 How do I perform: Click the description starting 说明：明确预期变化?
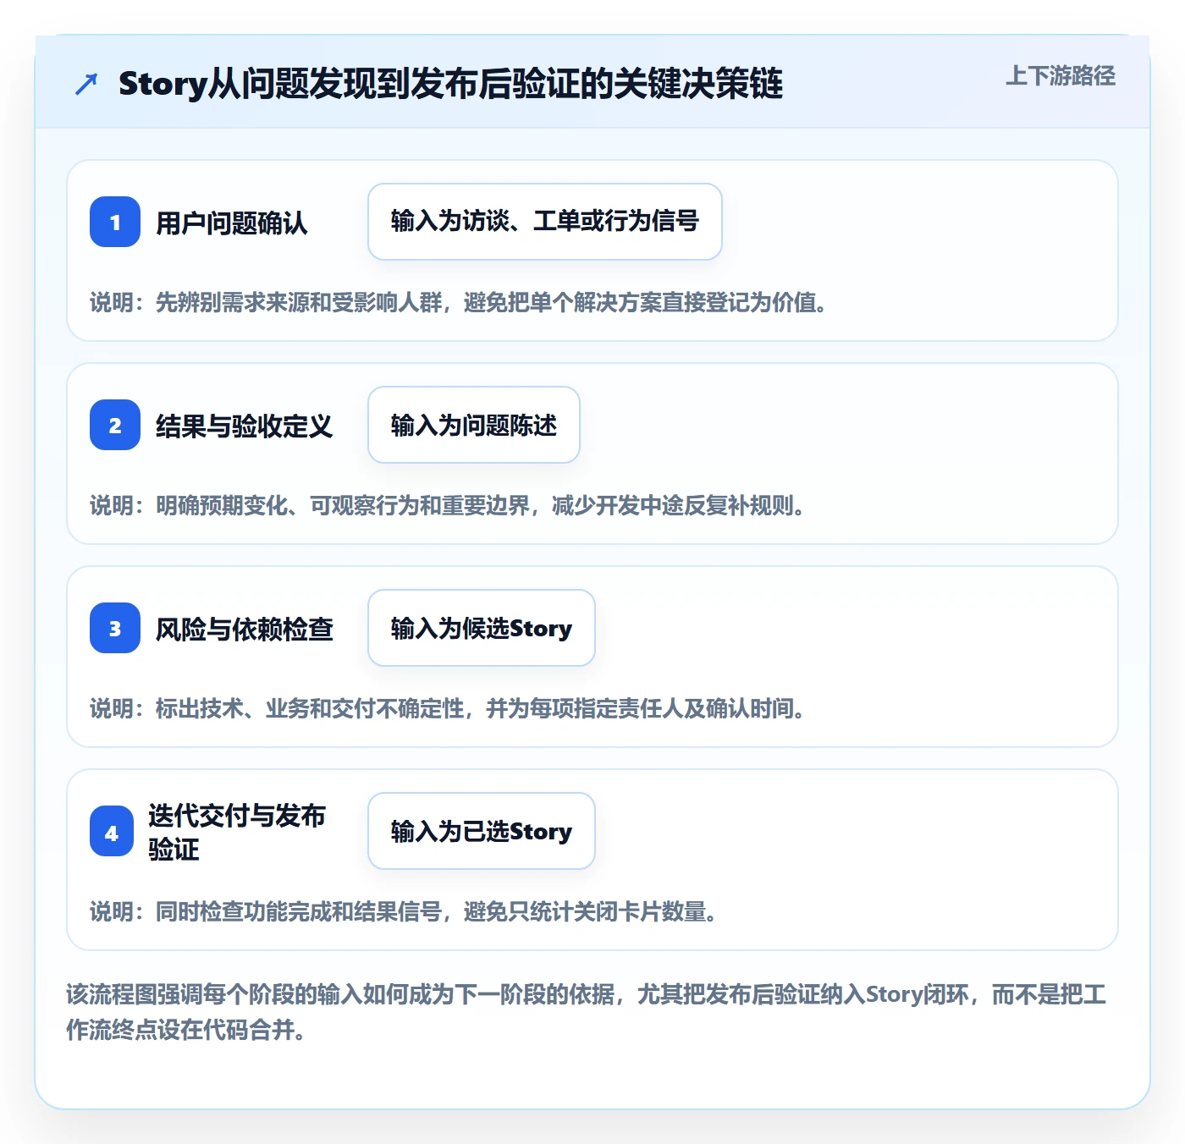448,505
